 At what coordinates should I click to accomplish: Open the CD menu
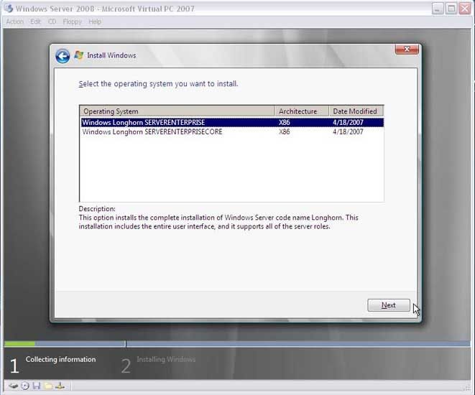[52, 22]
